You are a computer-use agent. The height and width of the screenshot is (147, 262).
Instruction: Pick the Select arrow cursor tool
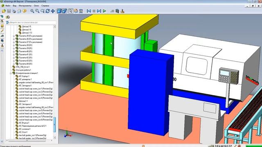[x=71, y=11]
